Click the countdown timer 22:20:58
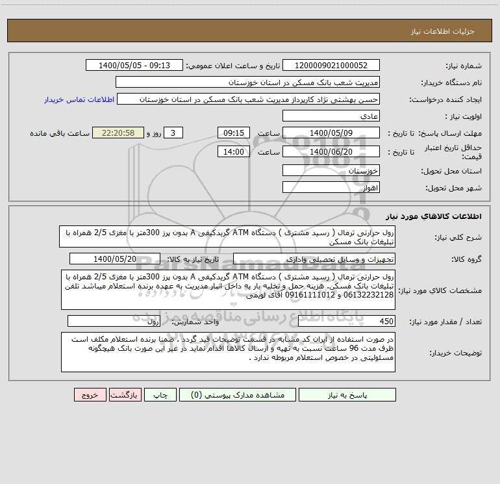 point(118,133)
